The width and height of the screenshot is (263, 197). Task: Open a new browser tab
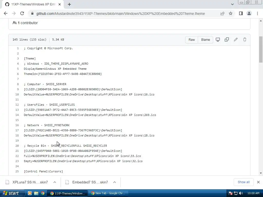point(69,4)
